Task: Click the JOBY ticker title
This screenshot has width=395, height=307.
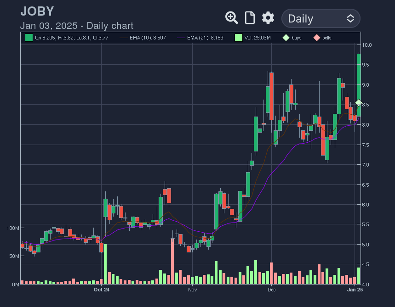Action: tap(37, 11)
